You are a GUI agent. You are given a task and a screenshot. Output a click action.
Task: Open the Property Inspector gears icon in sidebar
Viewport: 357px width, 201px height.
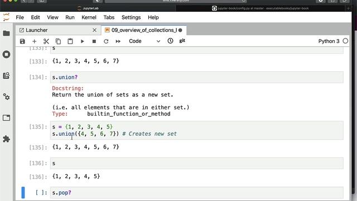click(x=6, y=97)
